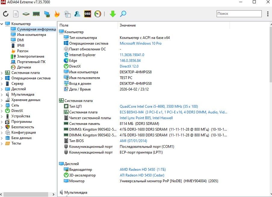Open the Internet Explorer version 11.3636.19041.0 link
Screen dimensions: 272x197
132,55
